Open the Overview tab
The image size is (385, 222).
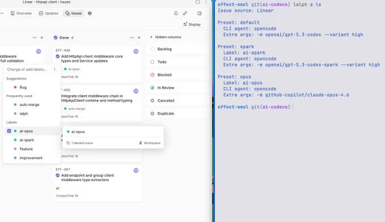pyautogui.click(x=21, y=13)
